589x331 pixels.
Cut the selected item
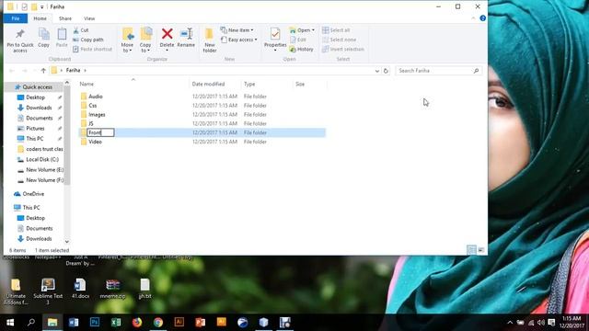click(x=81, y=30)
